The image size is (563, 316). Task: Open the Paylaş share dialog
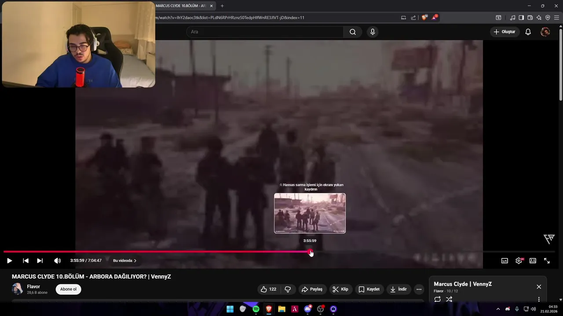312,289
